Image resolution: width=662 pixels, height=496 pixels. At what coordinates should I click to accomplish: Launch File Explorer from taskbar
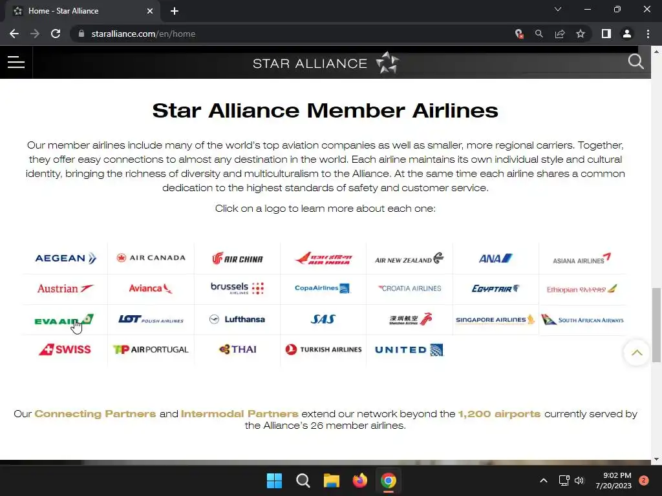pos(332,480)
